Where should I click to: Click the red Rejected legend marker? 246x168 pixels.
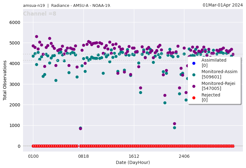pos(194,98)
